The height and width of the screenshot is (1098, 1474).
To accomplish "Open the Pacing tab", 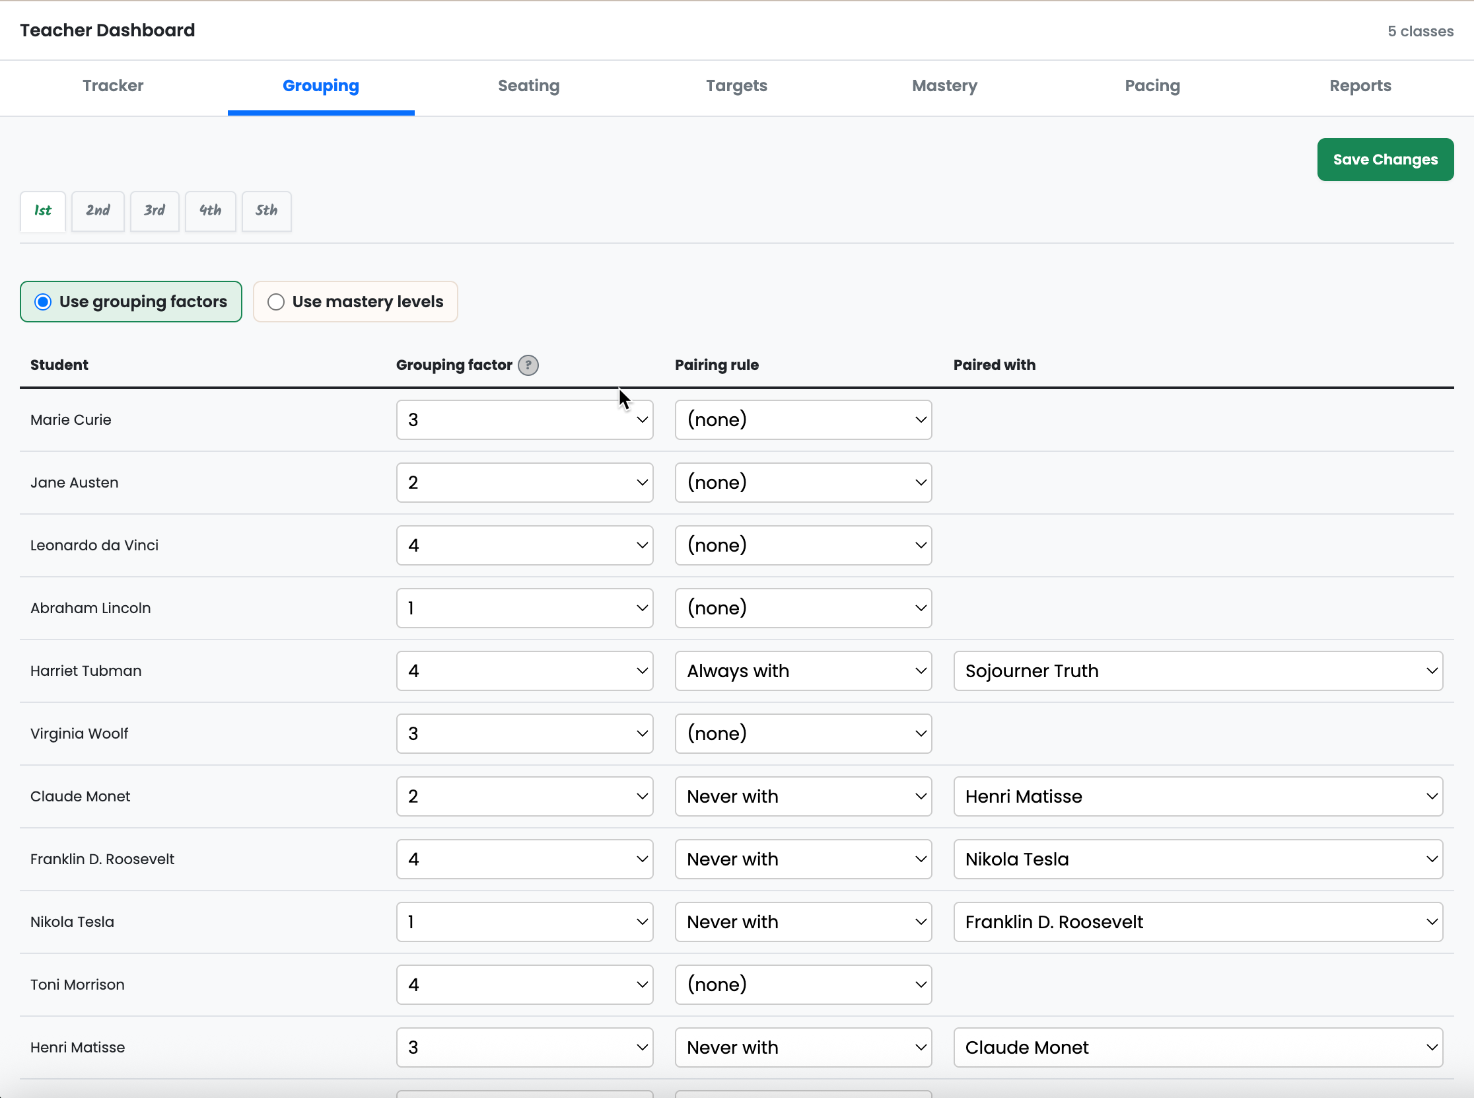I will point(1152,86).
